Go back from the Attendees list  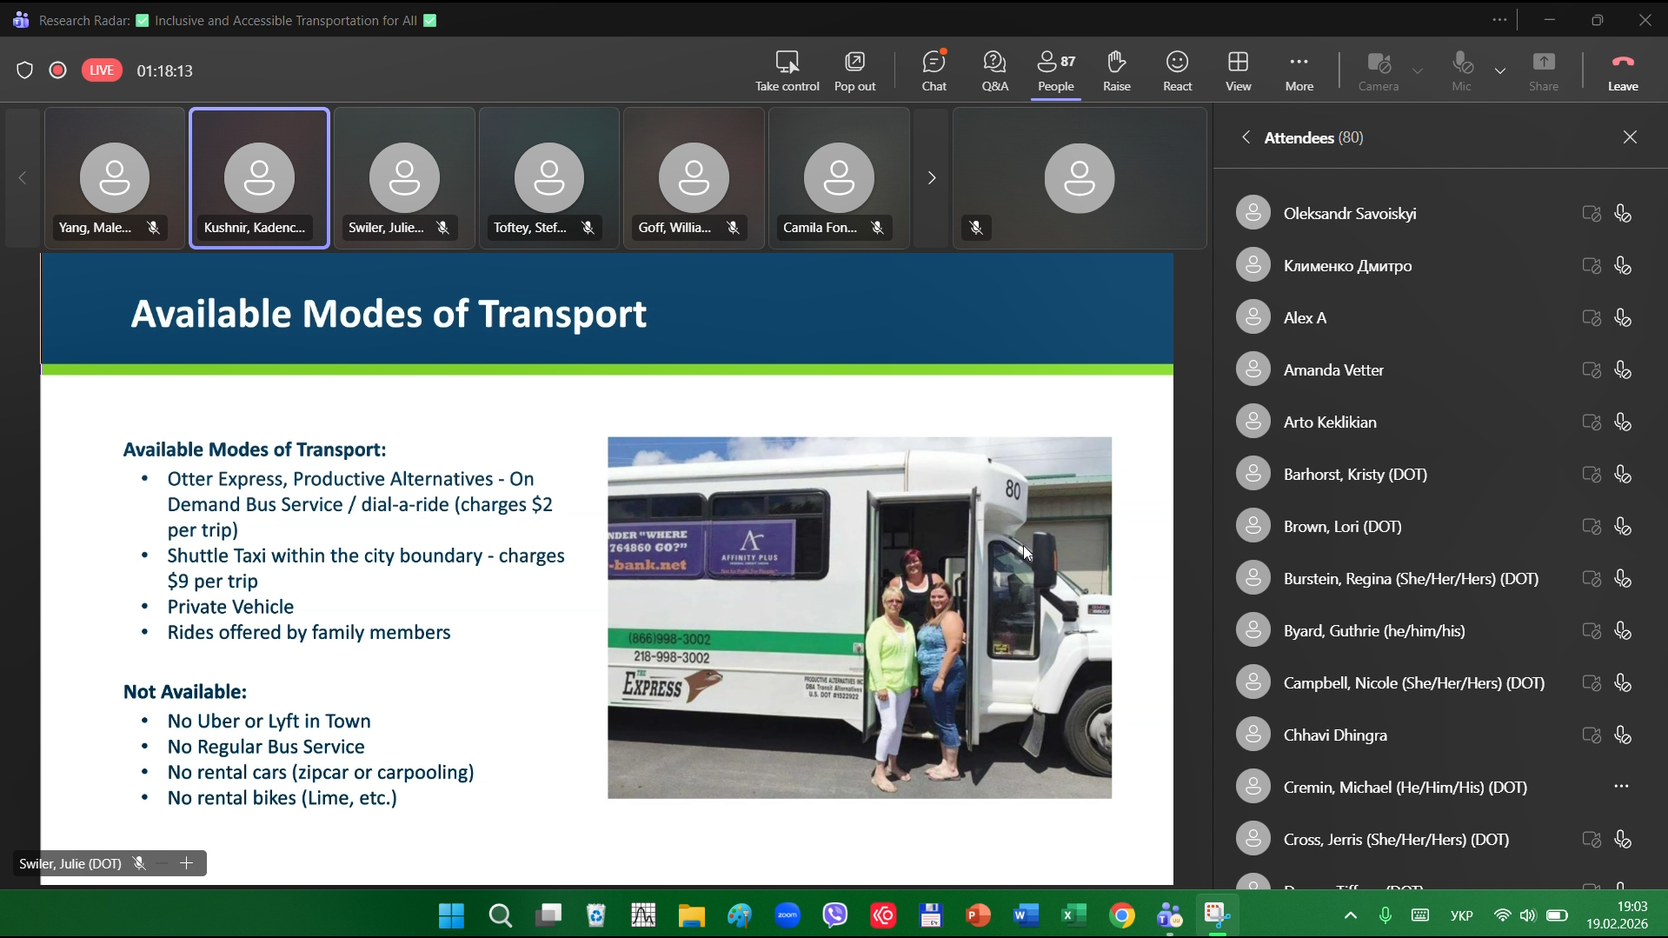point(1246,137)
